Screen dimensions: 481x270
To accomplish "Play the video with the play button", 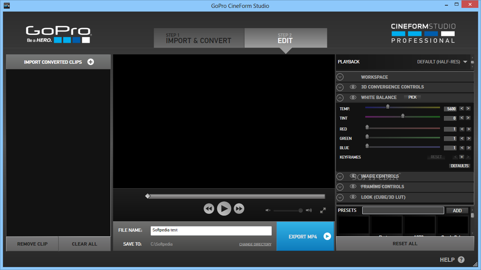I will click(x=224, y=208).
